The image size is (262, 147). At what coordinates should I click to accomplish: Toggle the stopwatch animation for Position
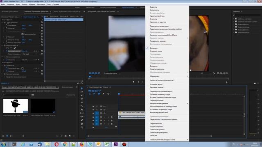click(7, 25)
